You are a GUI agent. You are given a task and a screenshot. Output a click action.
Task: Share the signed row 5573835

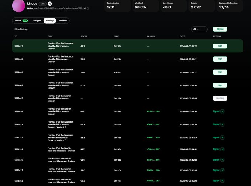223,160
